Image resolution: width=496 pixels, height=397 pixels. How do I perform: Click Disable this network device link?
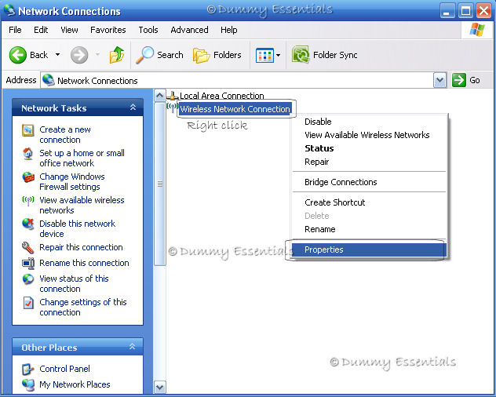click(77, 228)
